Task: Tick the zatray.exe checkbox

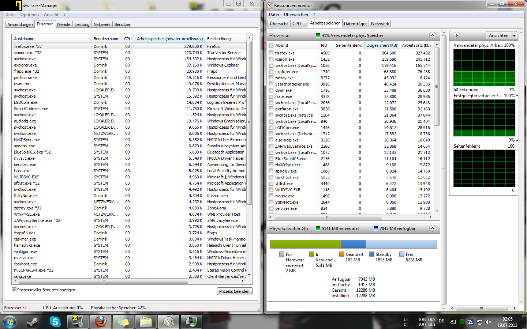Action: pyautogui.click(x=271, y=78)
